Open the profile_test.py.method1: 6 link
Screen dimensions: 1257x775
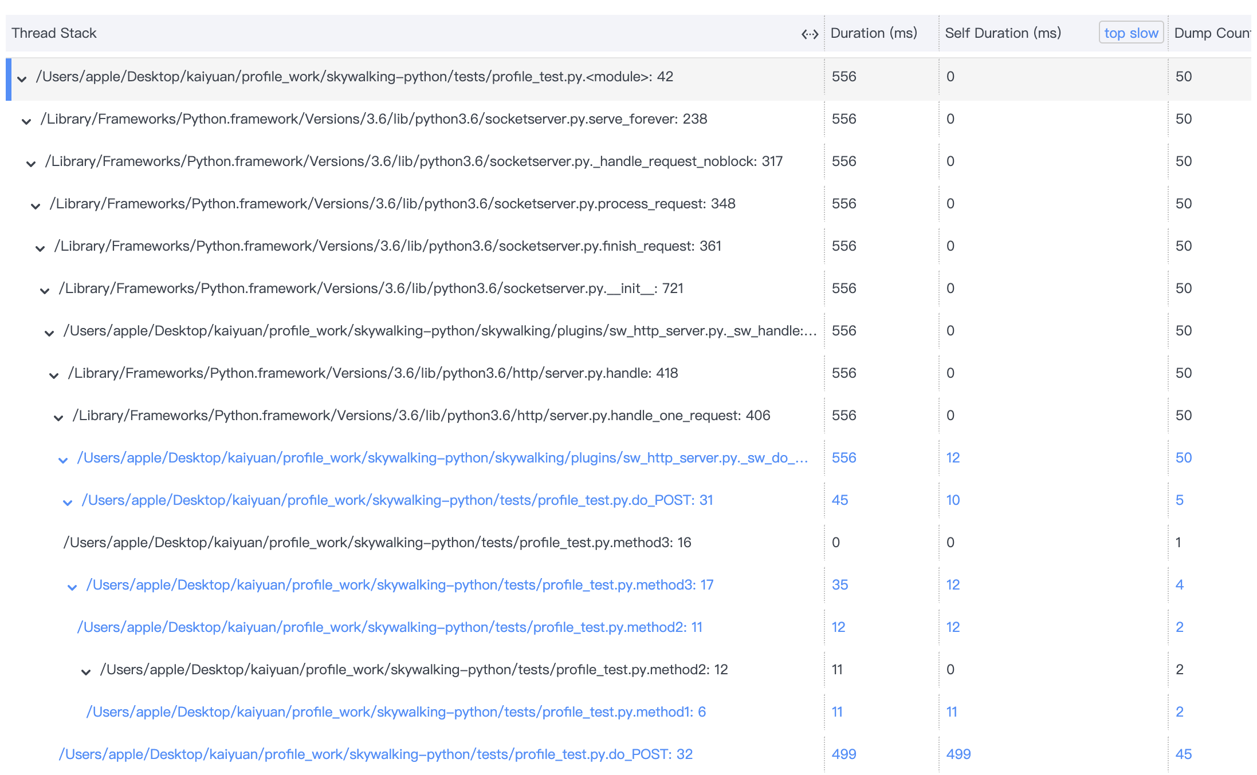pyautogui.click(x=394, y=712)
